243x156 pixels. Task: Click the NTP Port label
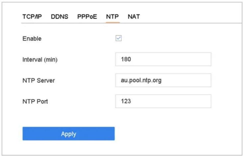(35, 101)
